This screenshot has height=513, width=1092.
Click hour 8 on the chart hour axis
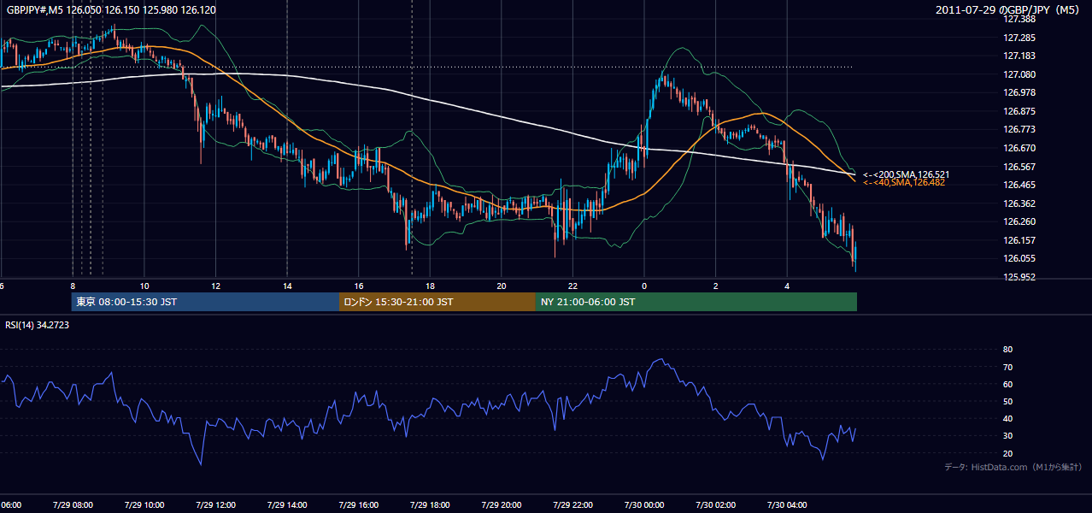73,286
